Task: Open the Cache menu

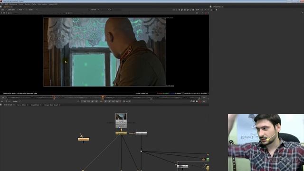Action: [x=34, y=4]
